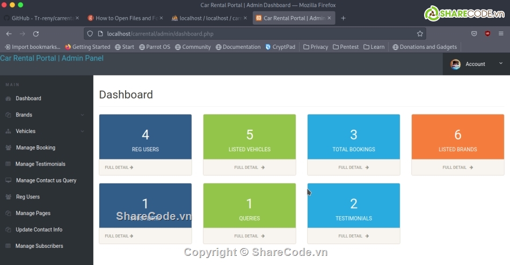Click the Manage Contact us Query monitor icon

[8, 181]
